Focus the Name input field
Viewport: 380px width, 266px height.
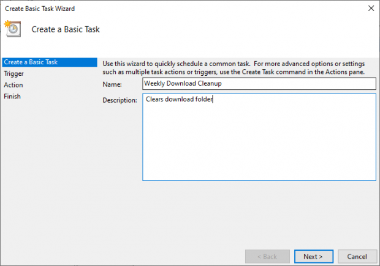click(x=259, y=84)
